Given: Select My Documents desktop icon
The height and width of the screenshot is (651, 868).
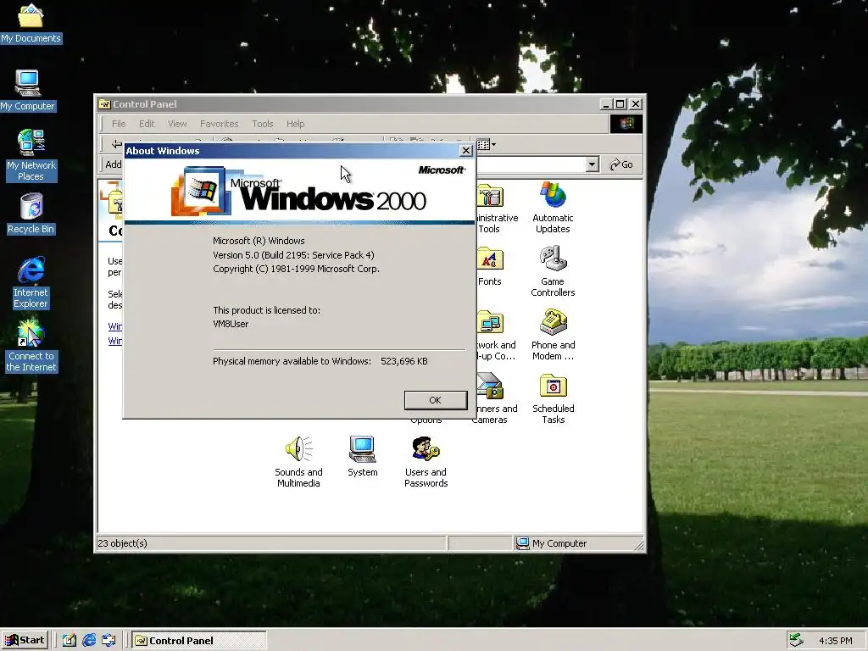Looking at the screenshot, I should pos(31,23).
